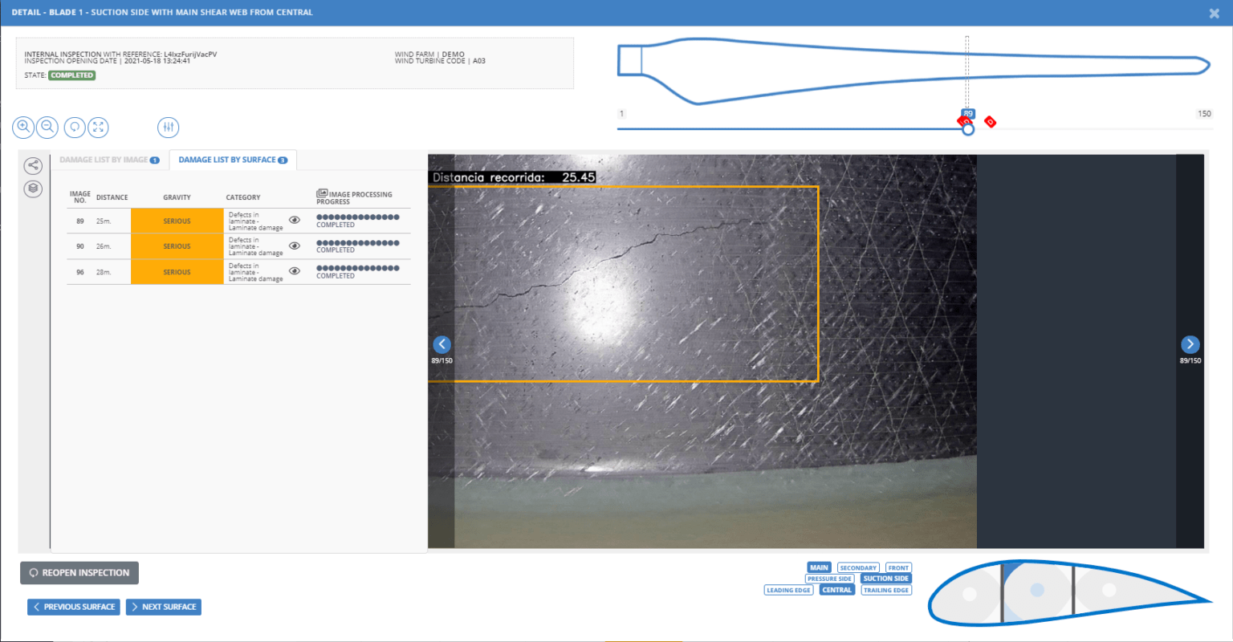Go to next image with right arrow
This screenshot has width=1233, height=642.
pyautogui.click(x=1190, y=344)
